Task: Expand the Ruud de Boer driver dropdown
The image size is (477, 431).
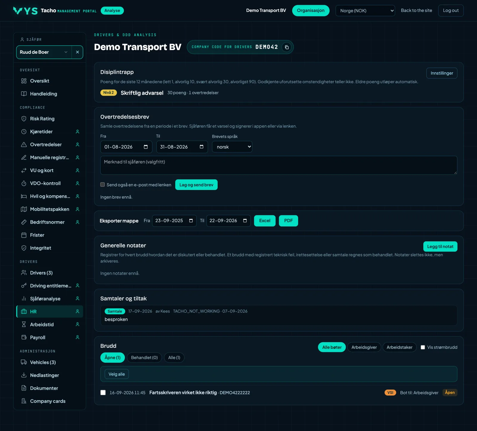Action: (44, 52)
